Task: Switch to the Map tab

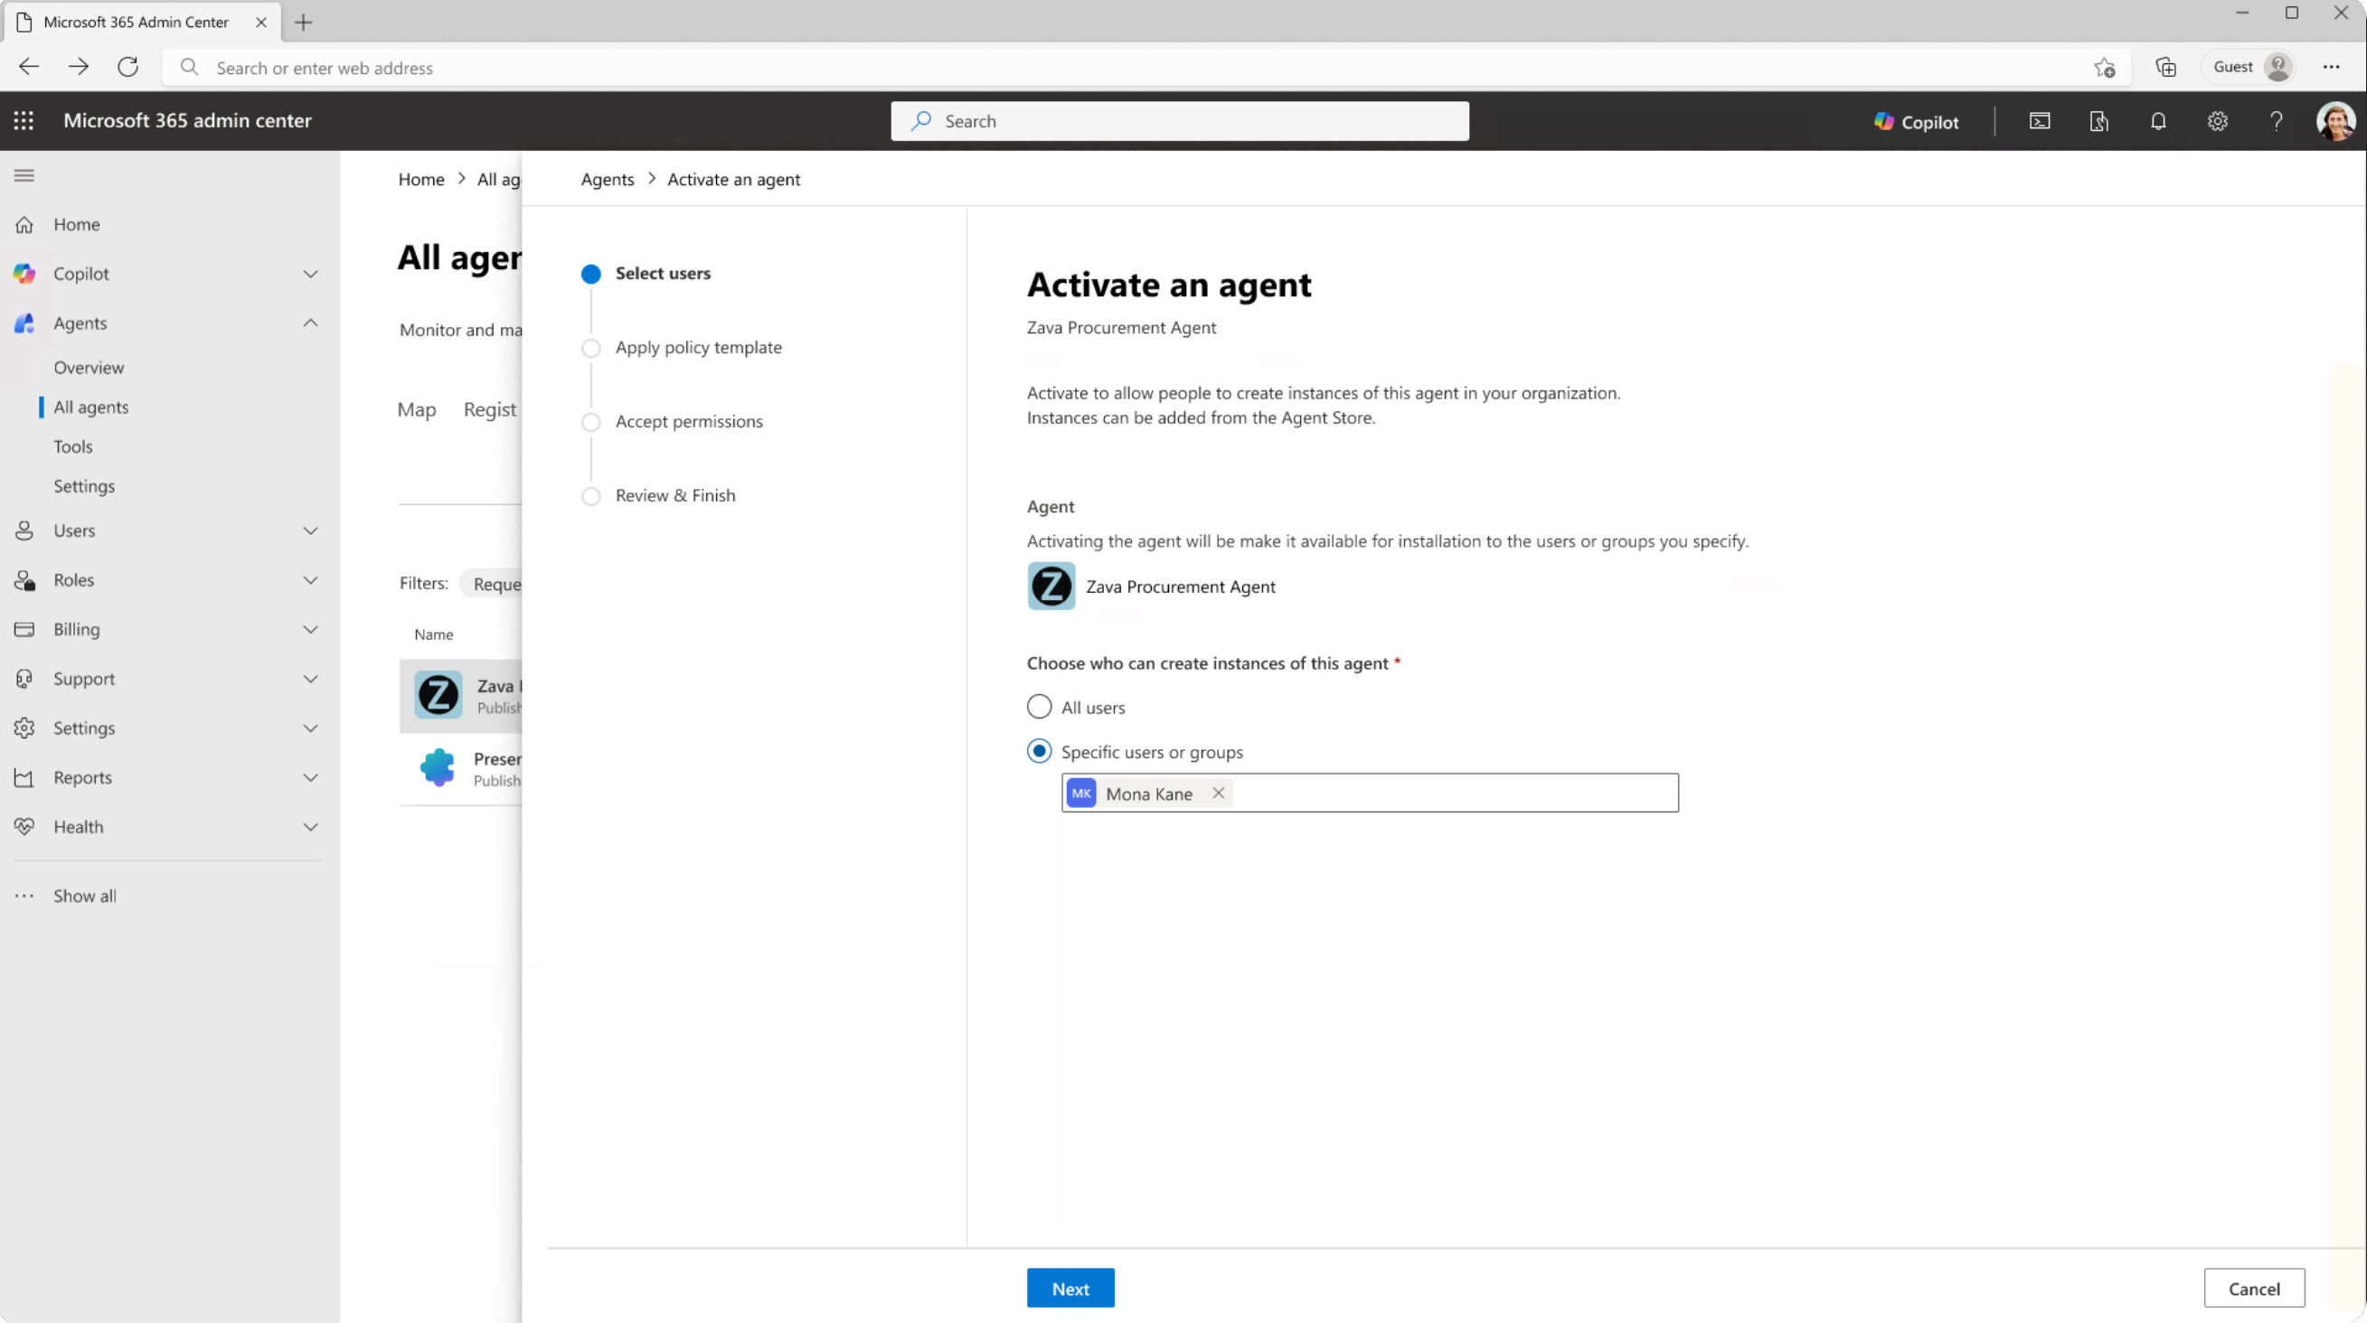Action: tap(416, 410)
